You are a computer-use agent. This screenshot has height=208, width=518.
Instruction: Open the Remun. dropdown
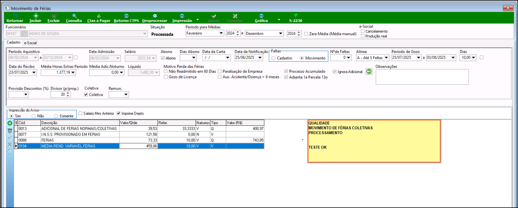[x=126, y=95]
